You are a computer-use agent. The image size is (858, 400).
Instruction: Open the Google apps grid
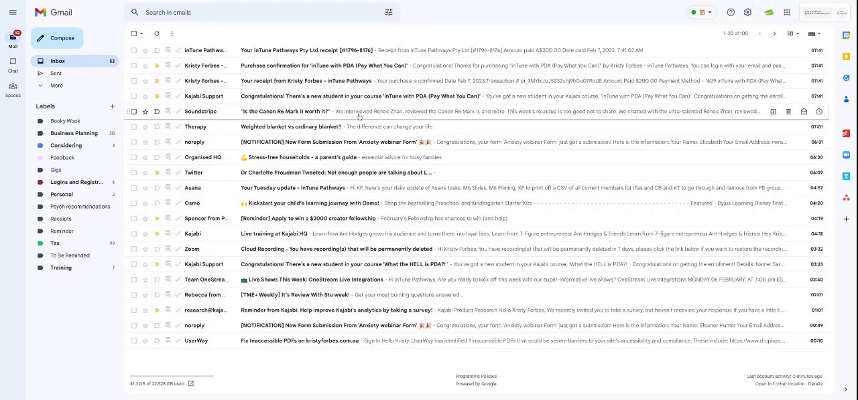[787, 12]
